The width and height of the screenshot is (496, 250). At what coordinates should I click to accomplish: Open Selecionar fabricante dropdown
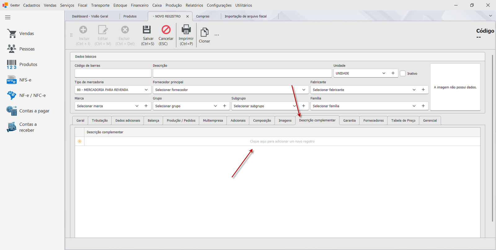click(414, 90)
